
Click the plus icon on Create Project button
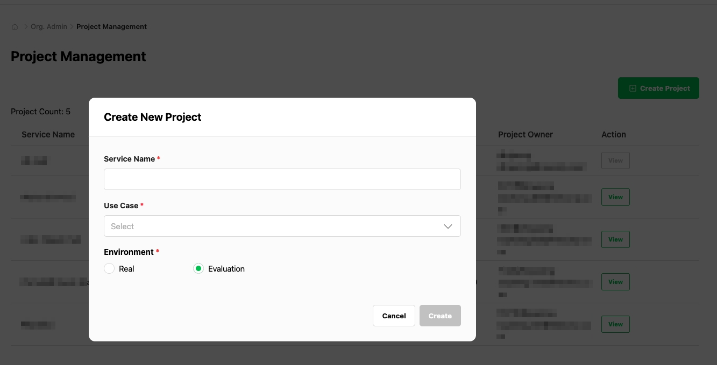[x=633, y=88]
